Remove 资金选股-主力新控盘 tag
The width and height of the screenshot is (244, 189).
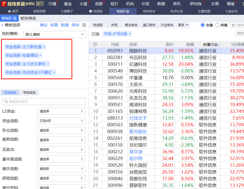pyautogui.click(x=44, y=47)
